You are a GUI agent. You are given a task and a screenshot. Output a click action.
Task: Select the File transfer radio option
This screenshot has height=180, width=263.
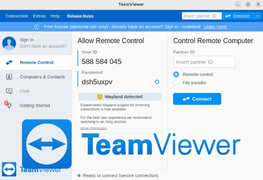click(x=176, y=83)
